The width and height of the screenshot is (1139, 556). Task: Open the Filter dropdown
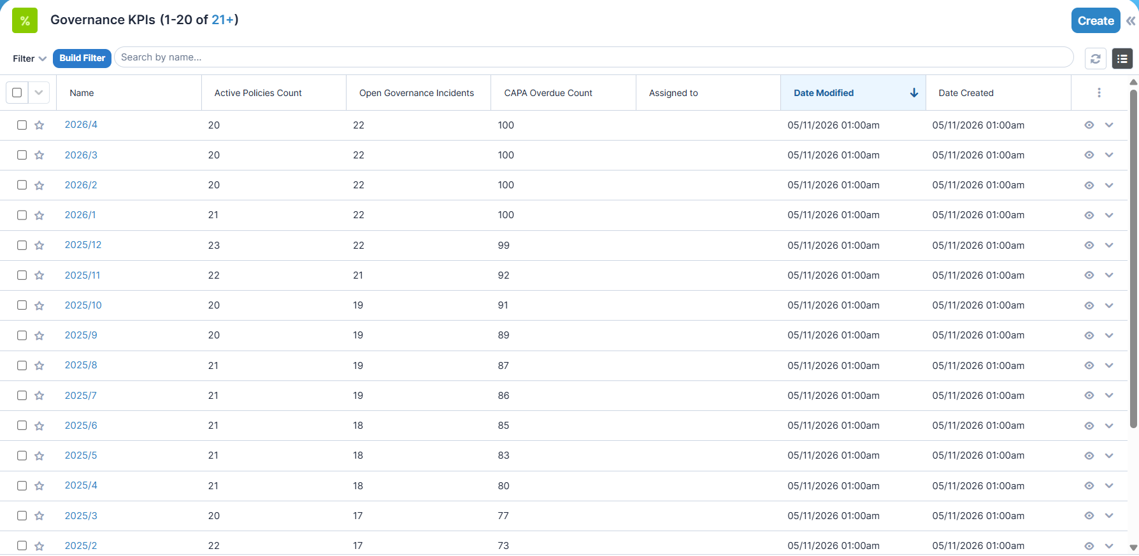tap(29, 59)
